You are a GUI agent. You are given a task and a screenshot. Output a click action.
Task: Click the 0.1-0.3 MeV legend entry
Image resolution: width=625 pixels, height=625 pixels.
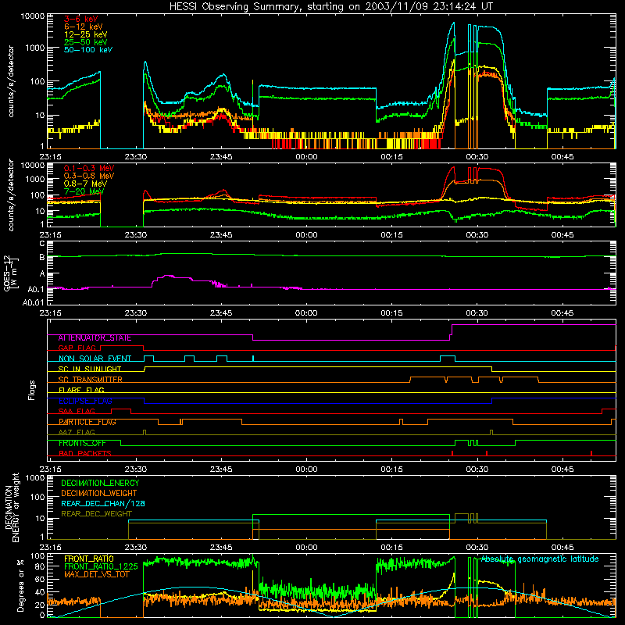tap(88, 168)
